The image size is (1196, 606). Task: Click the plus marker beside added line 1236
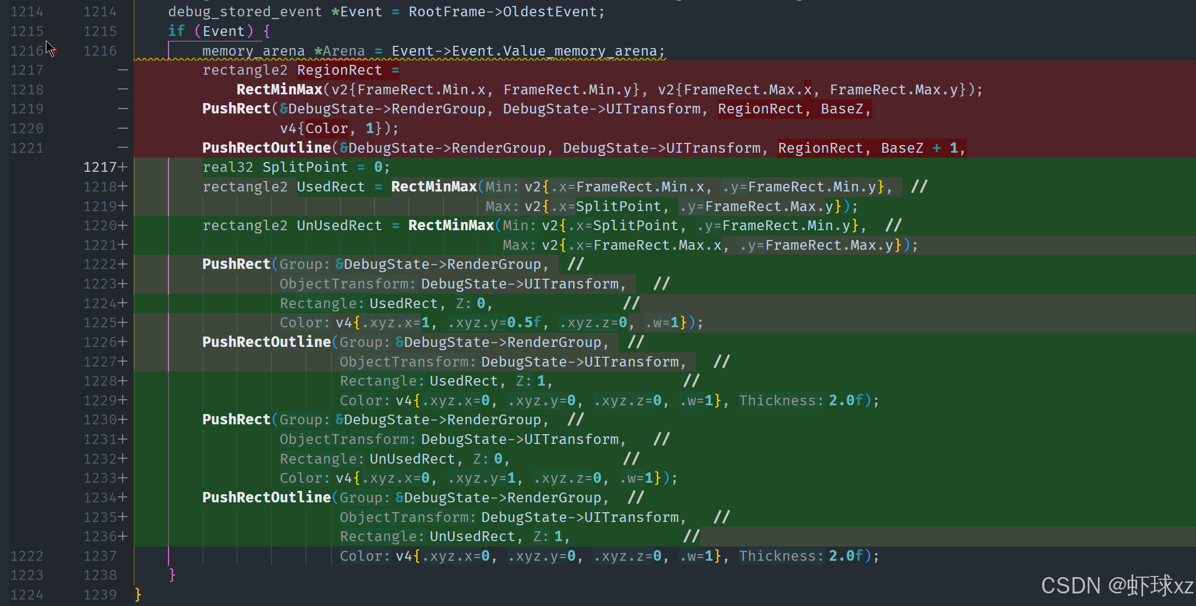[x=123, y=536]
